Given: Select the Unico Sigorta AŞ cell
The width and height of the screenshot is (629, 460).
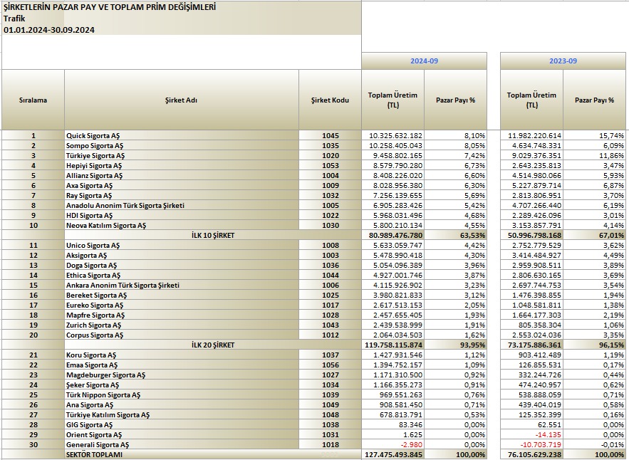Looking at the screenshot, I should coord(182,245).
